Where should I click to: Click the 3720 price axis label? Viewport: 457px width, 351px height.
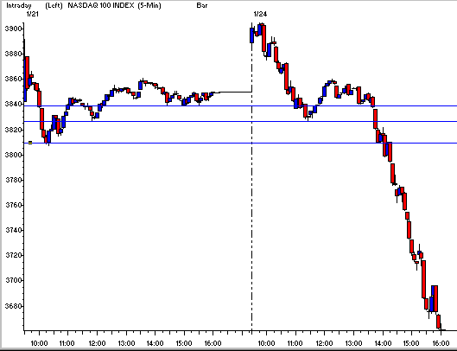click(x=13, y=255)
